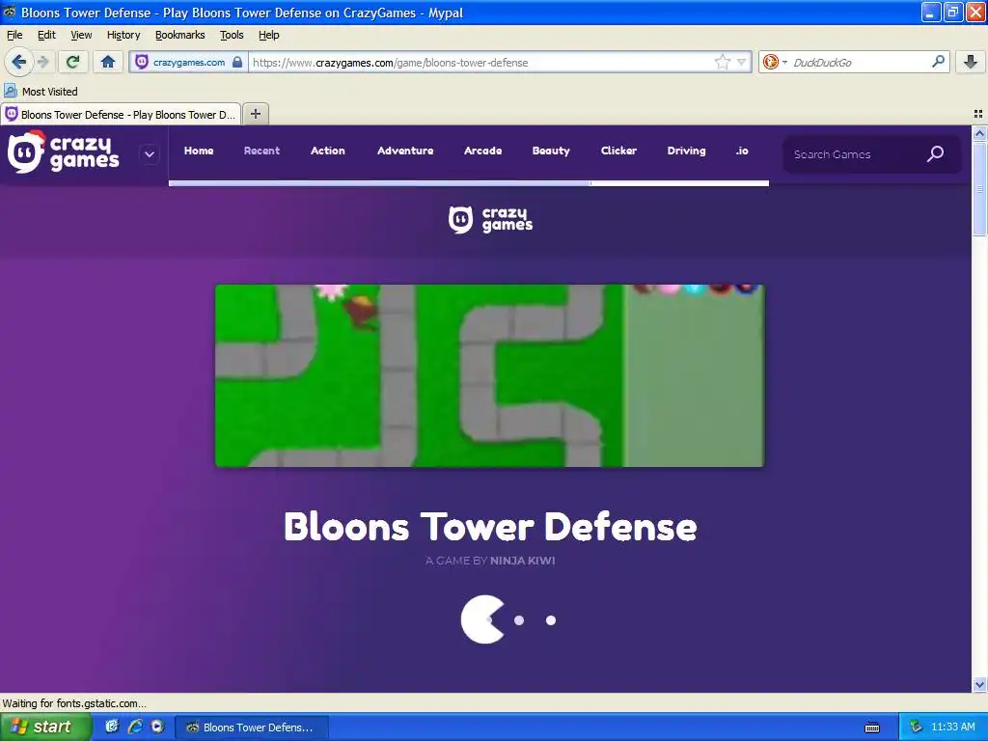Open the History menu

(123, 35)
